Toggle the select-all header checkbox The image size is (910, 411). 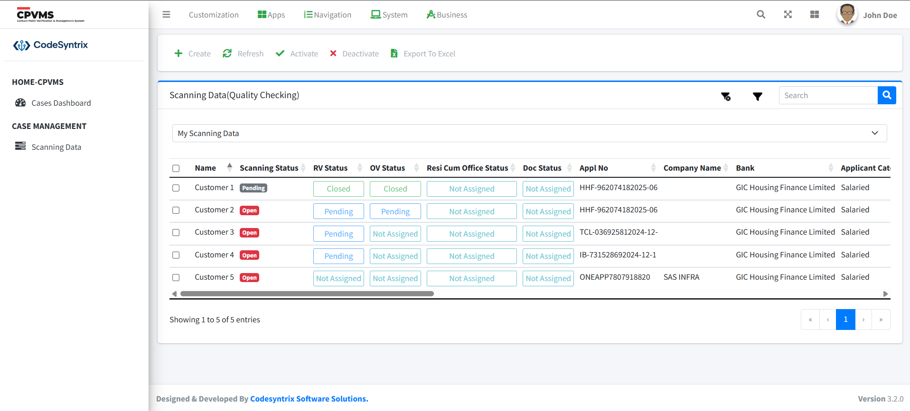click(176, 168)
